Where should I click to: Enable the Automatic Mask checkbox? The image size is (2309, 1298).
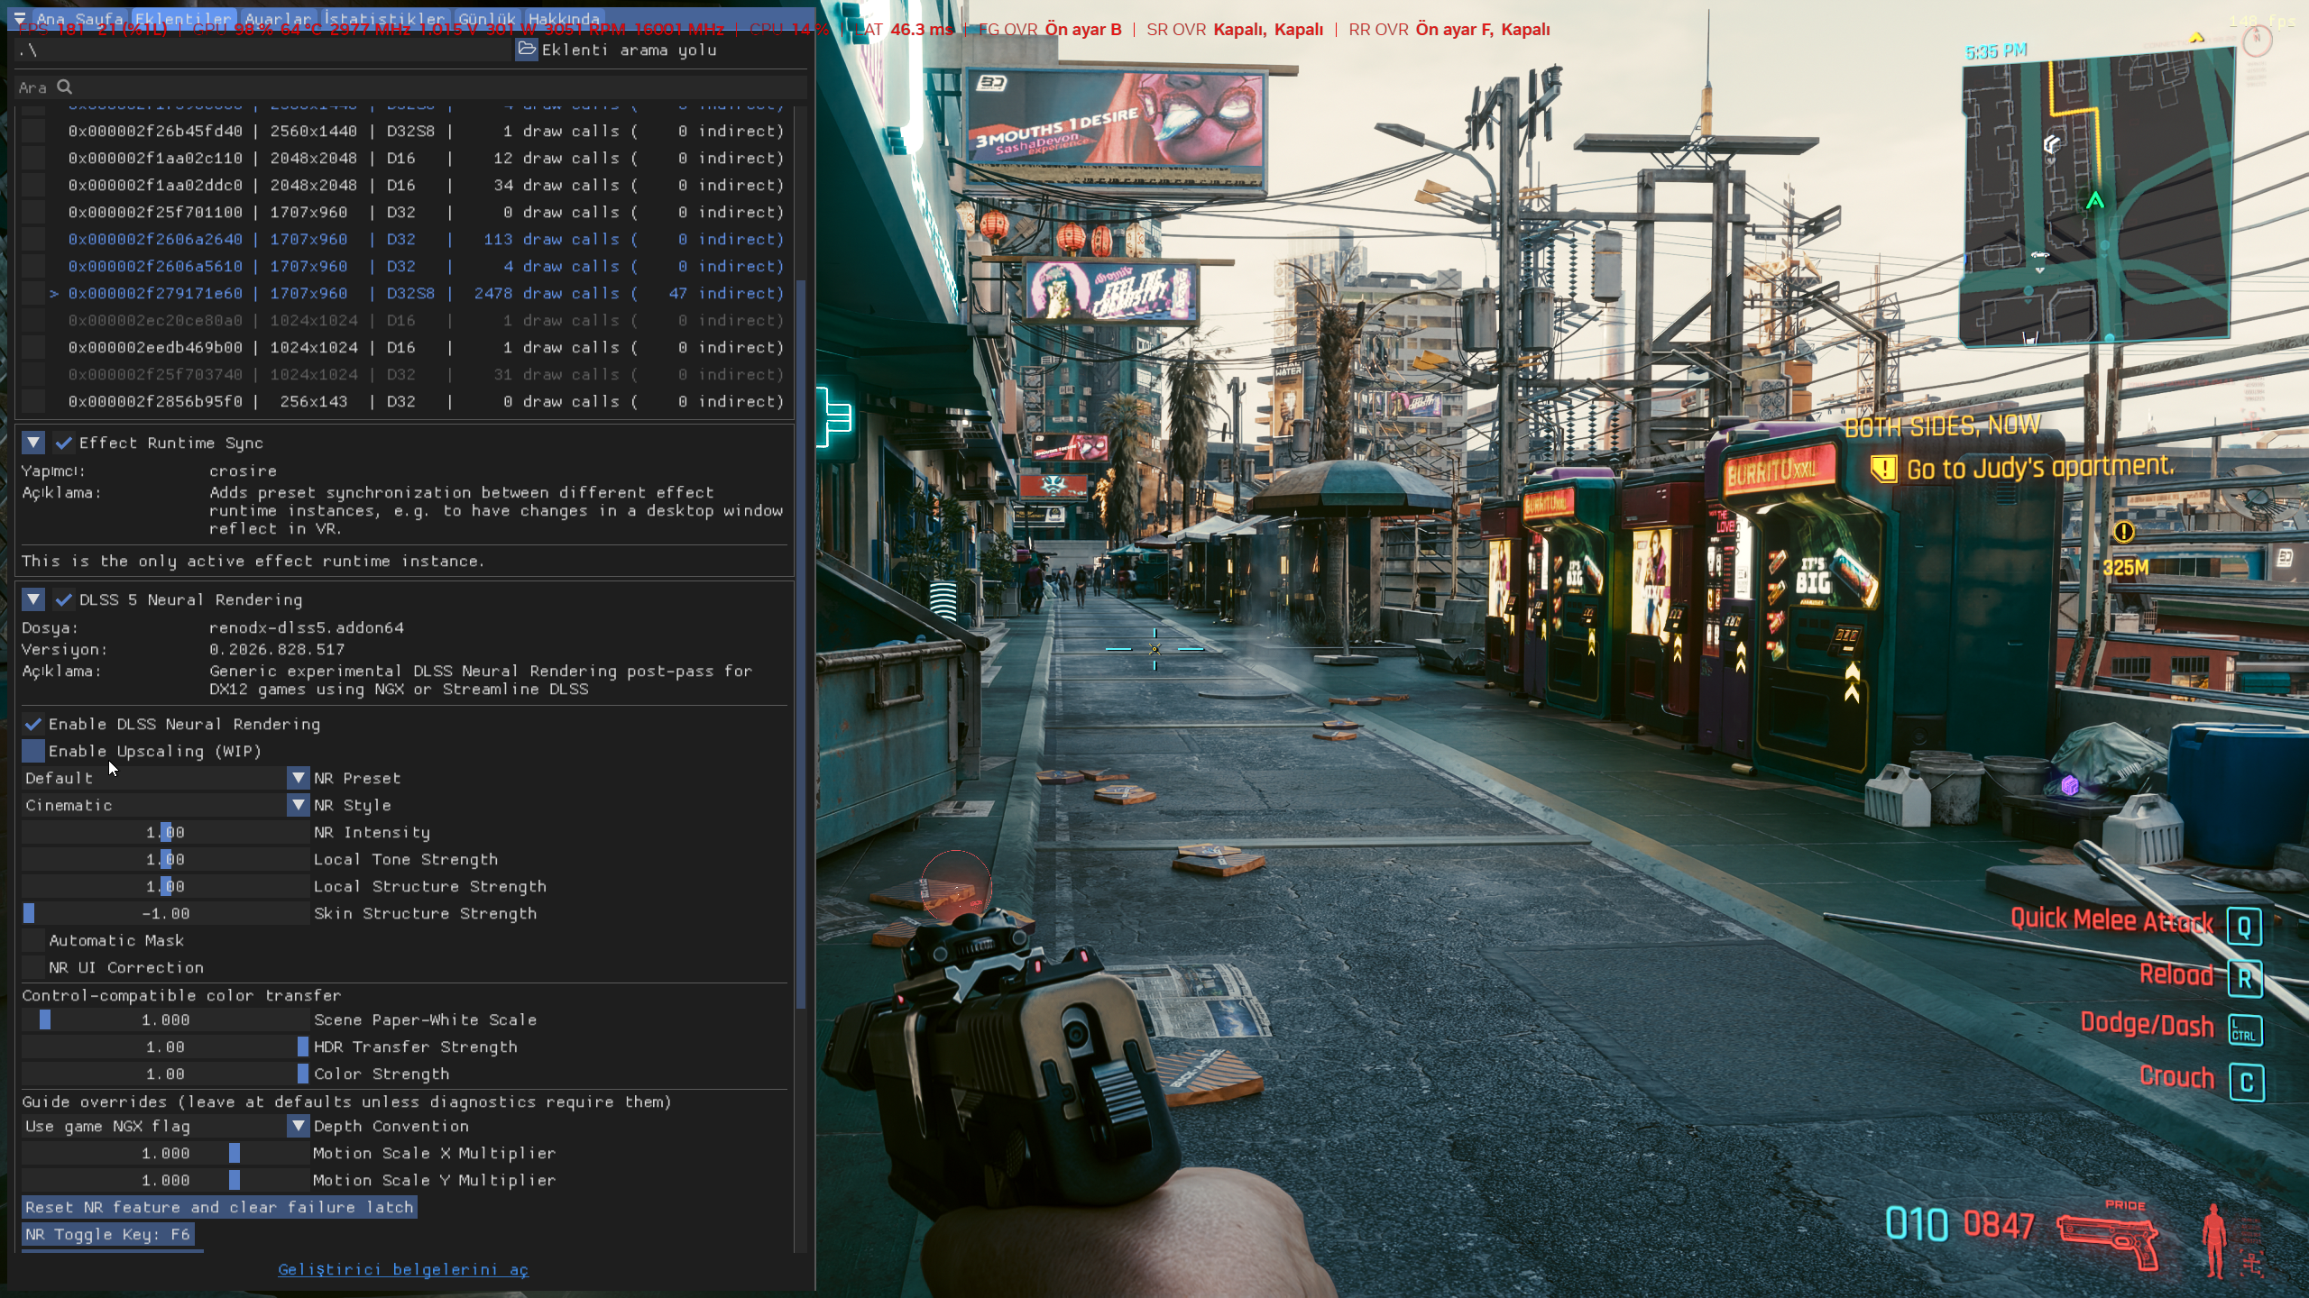(x=33, y=940)
